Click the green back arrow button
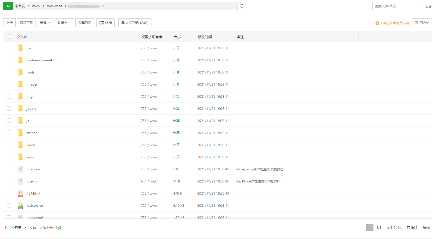This screenshot has width=432, height=239. pos(8,6)
